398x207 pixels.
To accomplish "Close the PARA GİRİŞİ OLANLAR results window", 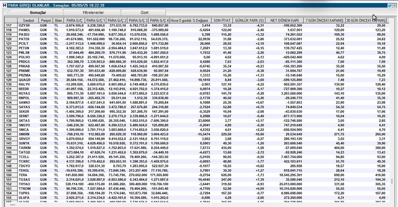I will tap(394, 5).
